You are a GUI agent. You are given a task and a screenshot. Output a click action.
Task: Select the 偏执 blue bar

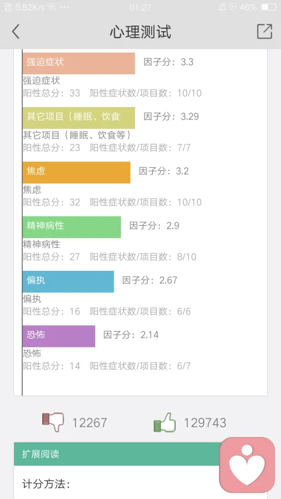click(68, 281)
